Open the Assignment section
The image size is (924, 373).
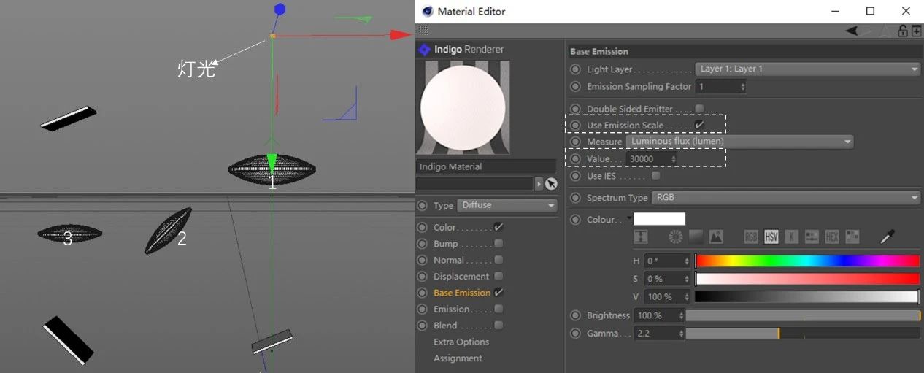[x=458, y=358]
